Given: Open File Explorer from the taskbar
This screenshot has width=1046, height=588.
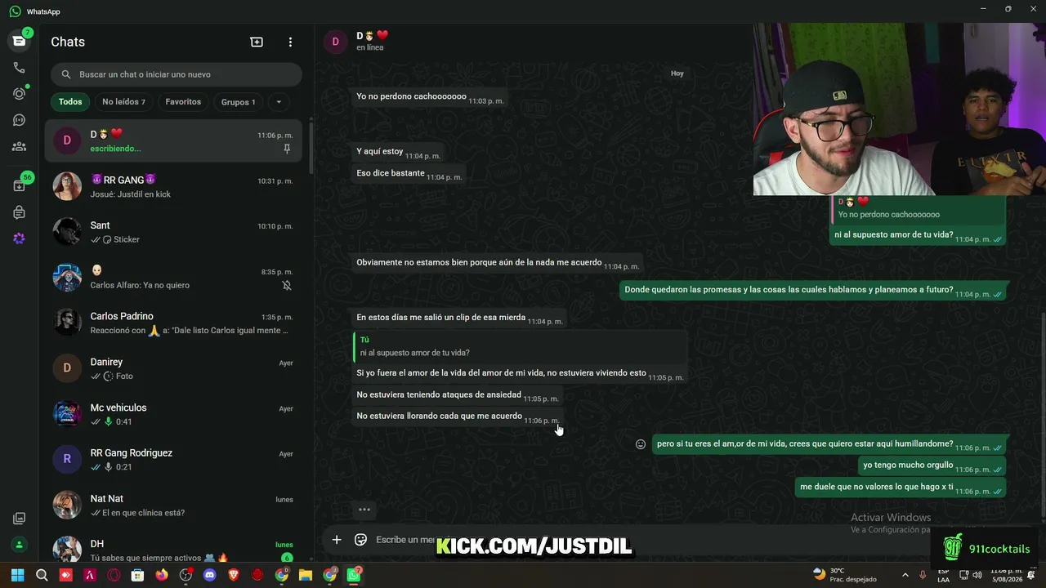Looking at the screenshot, I should pos(306,575).
